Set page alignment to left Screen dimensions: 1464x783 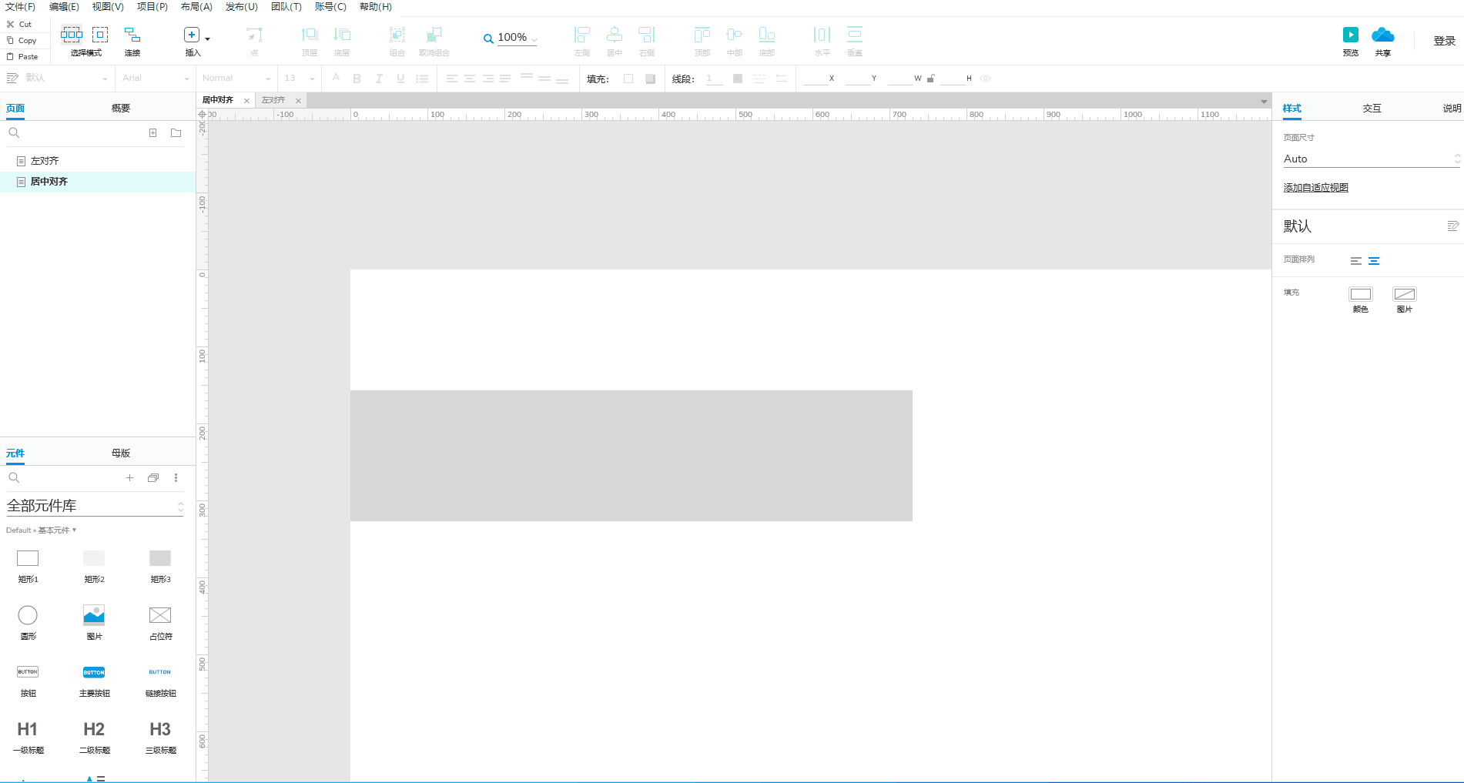tap(1355, 261)
